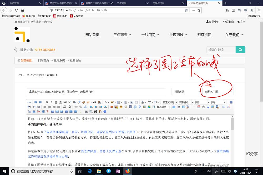This screenshot has width=263, height=175.
Task: Click the anchor icon in the toolbar
Action: [x=85, y=107]
